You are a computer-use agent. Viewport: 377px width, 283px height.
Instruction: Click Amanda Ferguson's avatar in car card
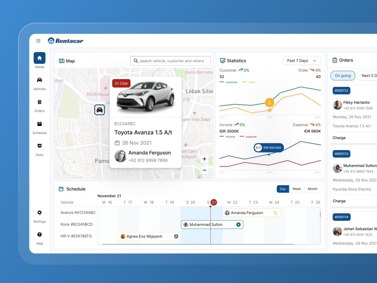click(x=121, y=156)
